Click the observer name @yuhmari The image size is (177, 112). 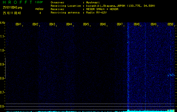point(93,3)
